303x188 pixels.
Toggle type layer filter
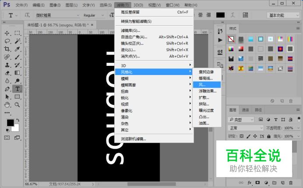276,120
